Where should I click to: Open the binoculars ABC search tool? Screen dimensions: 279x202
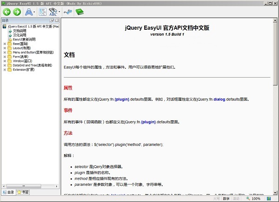pyautogui.click(x=53, y=12)
